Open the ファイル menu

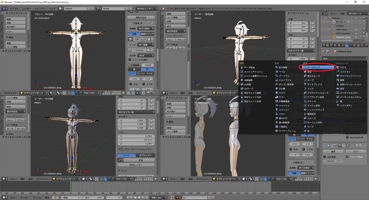(x=14, y=9)
